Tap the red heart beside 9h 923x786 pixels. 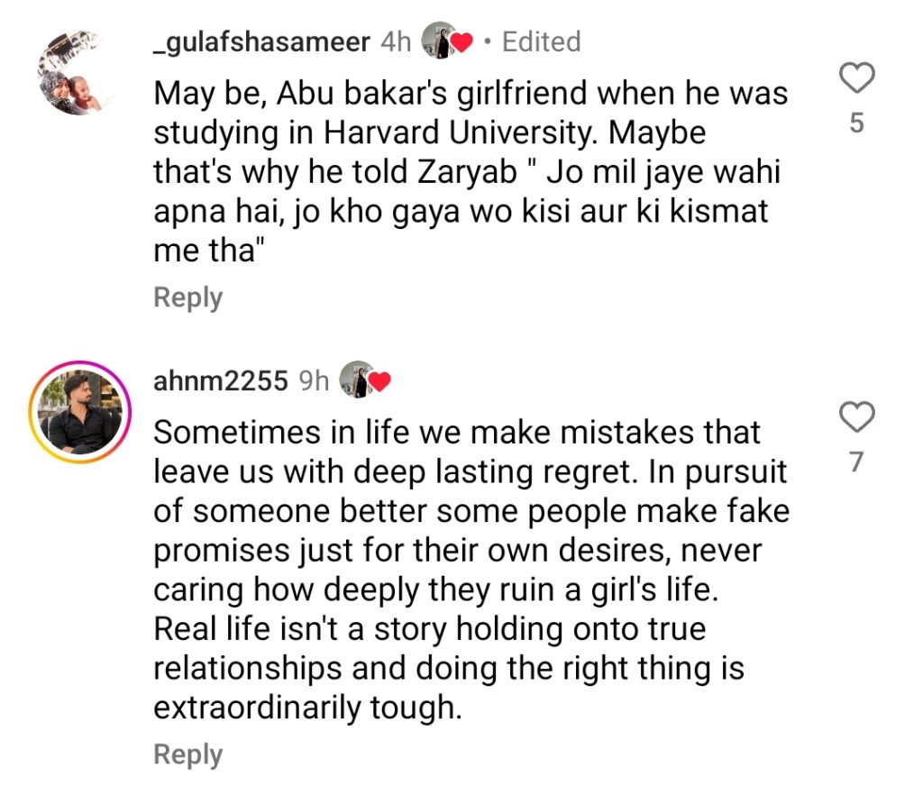click(x=379, y=383)
